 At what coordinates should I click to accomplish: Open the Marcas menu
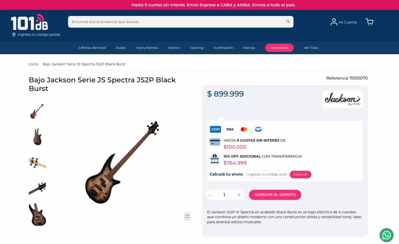249,48
